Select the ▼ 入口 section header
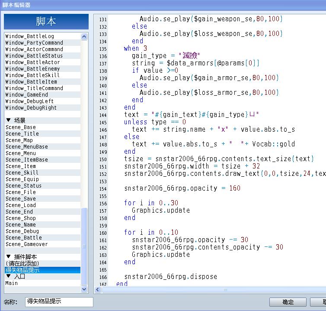The image size is (326, 311). coord(42,276)
